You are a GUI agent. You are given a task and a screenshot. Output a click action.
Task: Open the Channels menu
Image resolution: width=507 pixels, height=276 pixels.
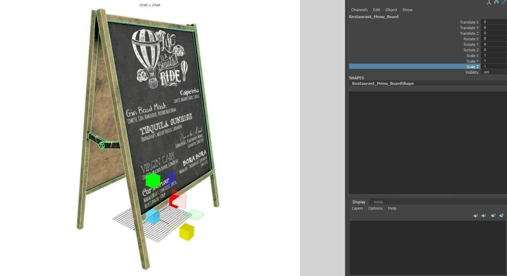point(359,10)
